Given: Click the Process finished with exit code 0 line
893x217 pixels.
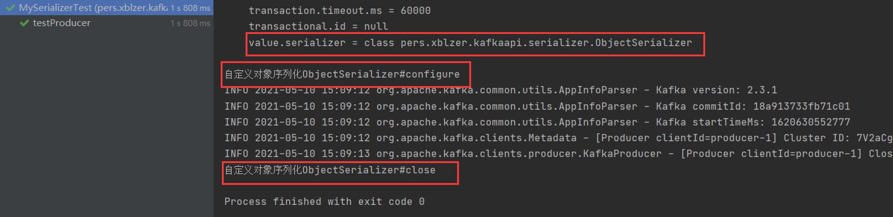Looking at the screenshot, I should click(325, 202).
